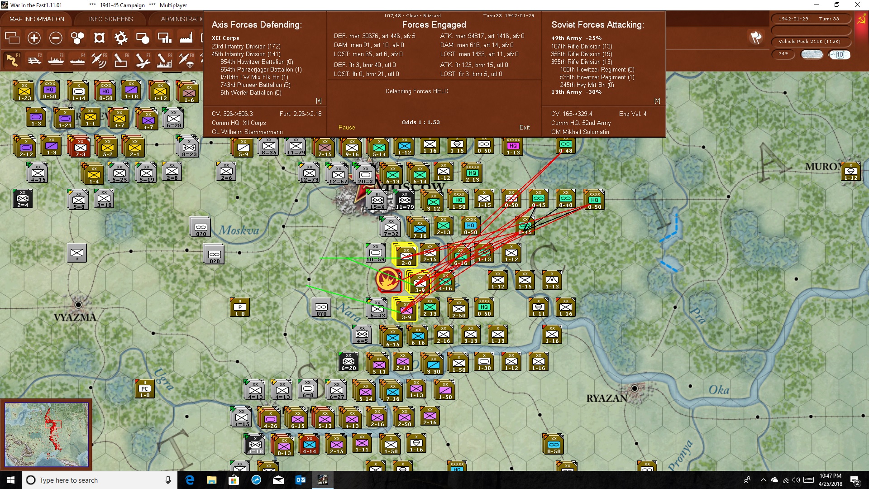Expand Soviet attacking forces list arrow
869x489 pixels.
click(x=657, y=101)
